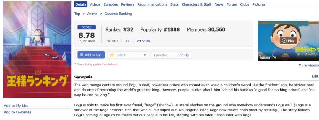The image size is (319, 120).
Task: Open the Episodes tab
Action: tap(111, 4)
